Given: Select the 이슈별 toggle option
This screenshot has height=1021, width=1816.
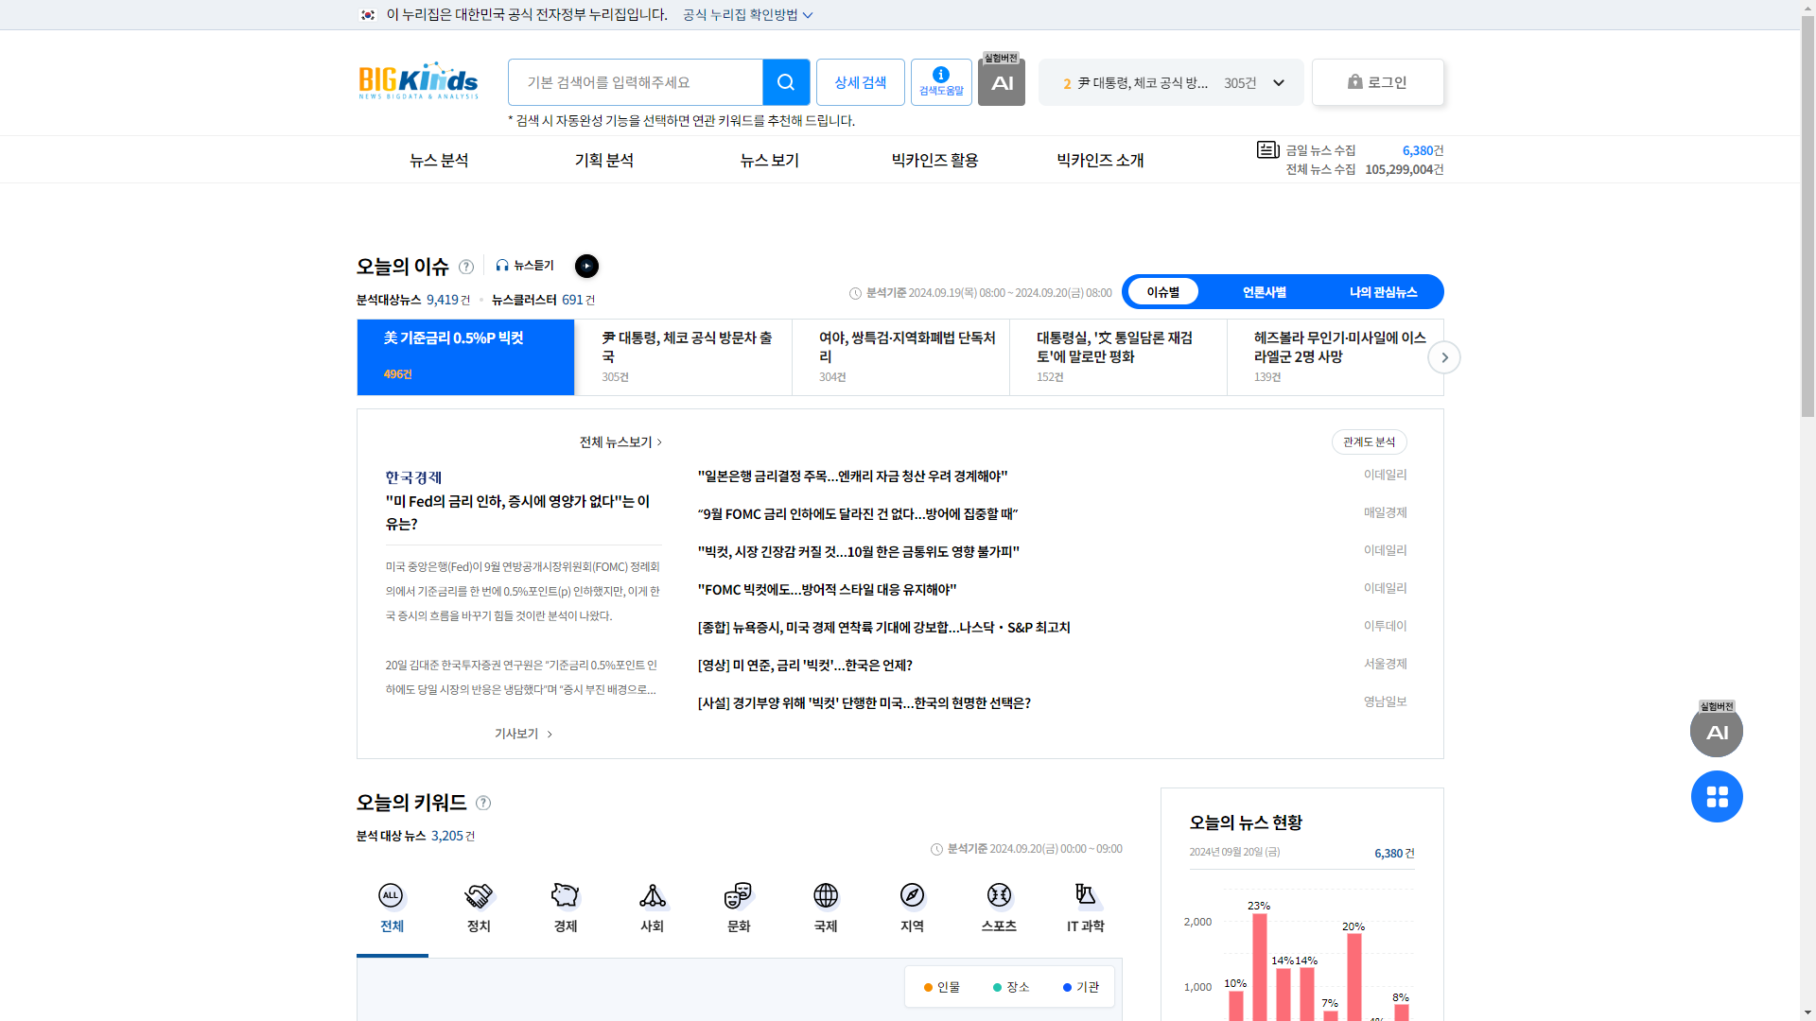Looking at the screenshot, I should (1163, 292).
